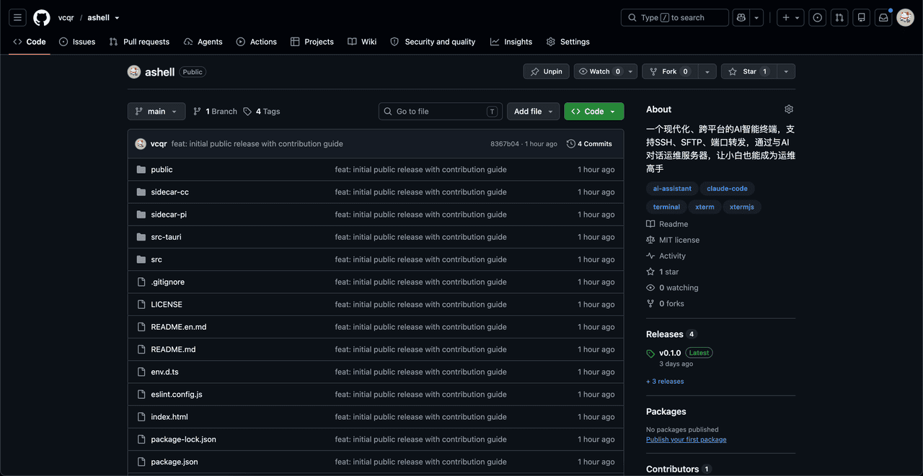Click the sidecar-cc folder icon

141,192
